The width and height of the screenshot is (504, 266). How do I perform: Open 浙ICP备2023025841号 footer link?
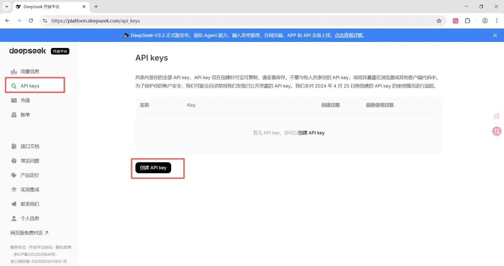pos(35,254)
